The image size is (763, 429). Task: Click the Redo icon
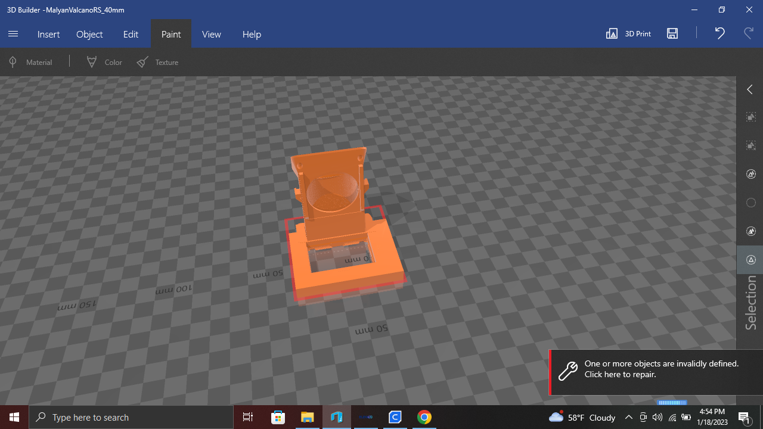[x=749, y=33]
